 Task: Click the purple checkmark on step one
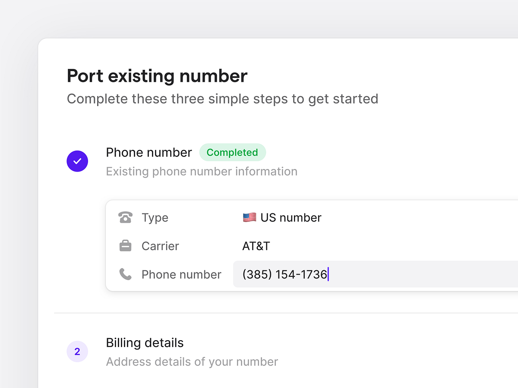[x=77, y=161]
